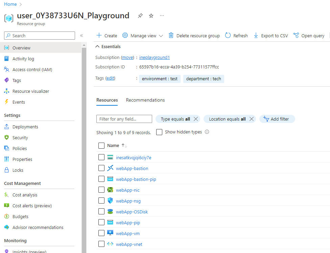Tick the select-all Name header checkbox
330x253 pixels.
point(101,146)
